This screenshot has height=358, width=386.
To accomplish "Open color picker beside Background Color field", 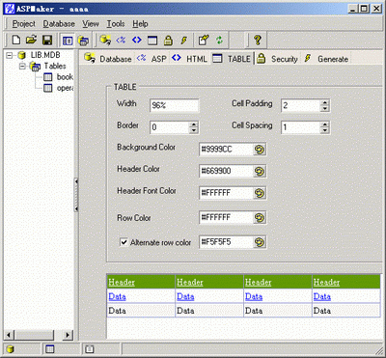I will pos(260,150).
